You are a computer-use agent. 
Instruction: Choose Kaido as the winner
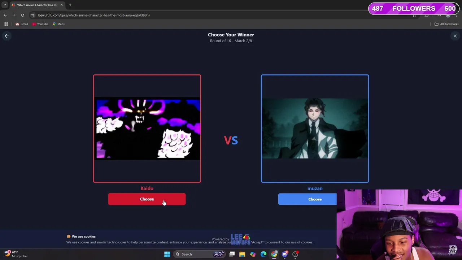[147, 199]
